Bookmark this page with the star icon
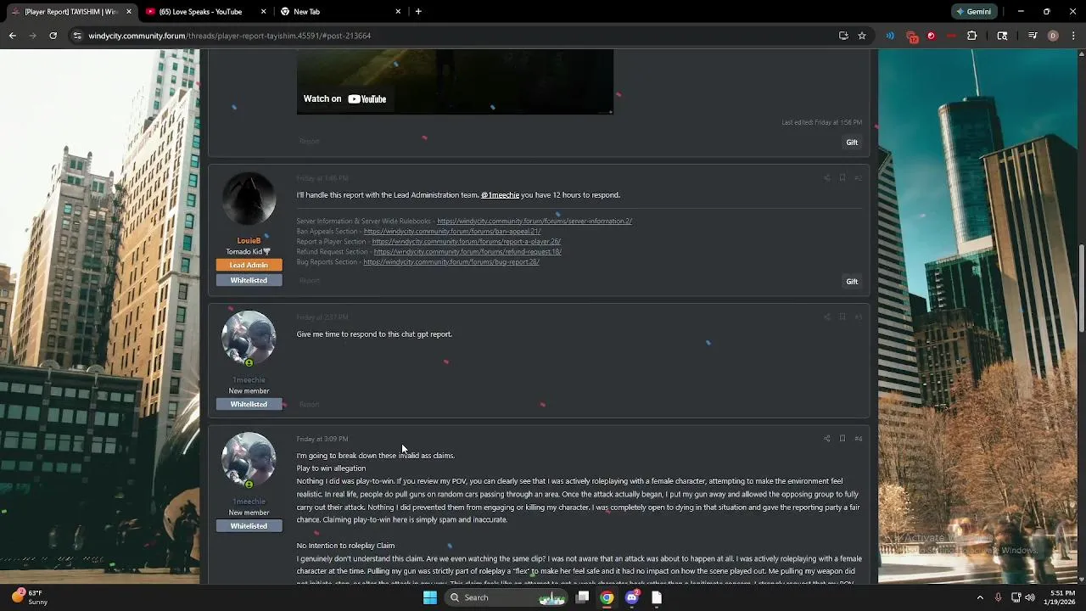 coord(862,36)
